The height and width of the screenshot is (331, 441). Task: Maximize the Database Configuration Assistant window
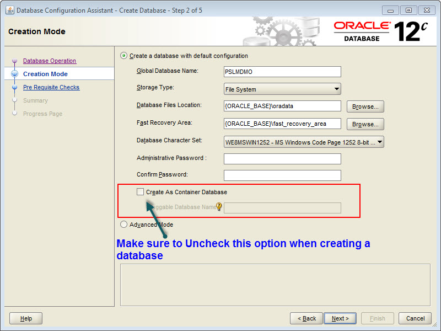tap(408, 10)
